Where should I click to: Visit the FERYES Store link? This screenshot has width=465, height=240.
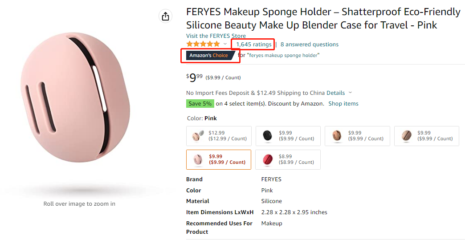[216, 36]
